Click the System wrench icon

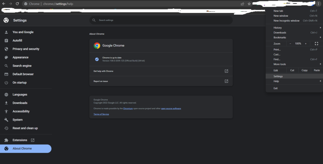coord(6,120)
